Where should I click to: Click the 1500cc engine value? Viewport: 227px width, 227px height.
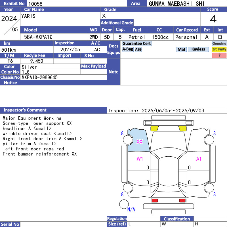(x=160, y=37)
